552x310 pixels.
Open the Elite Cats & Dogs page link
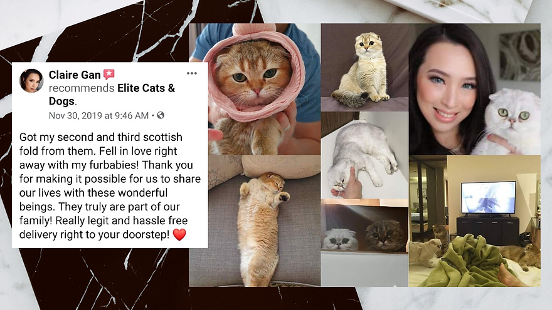(x=112, y=94)
